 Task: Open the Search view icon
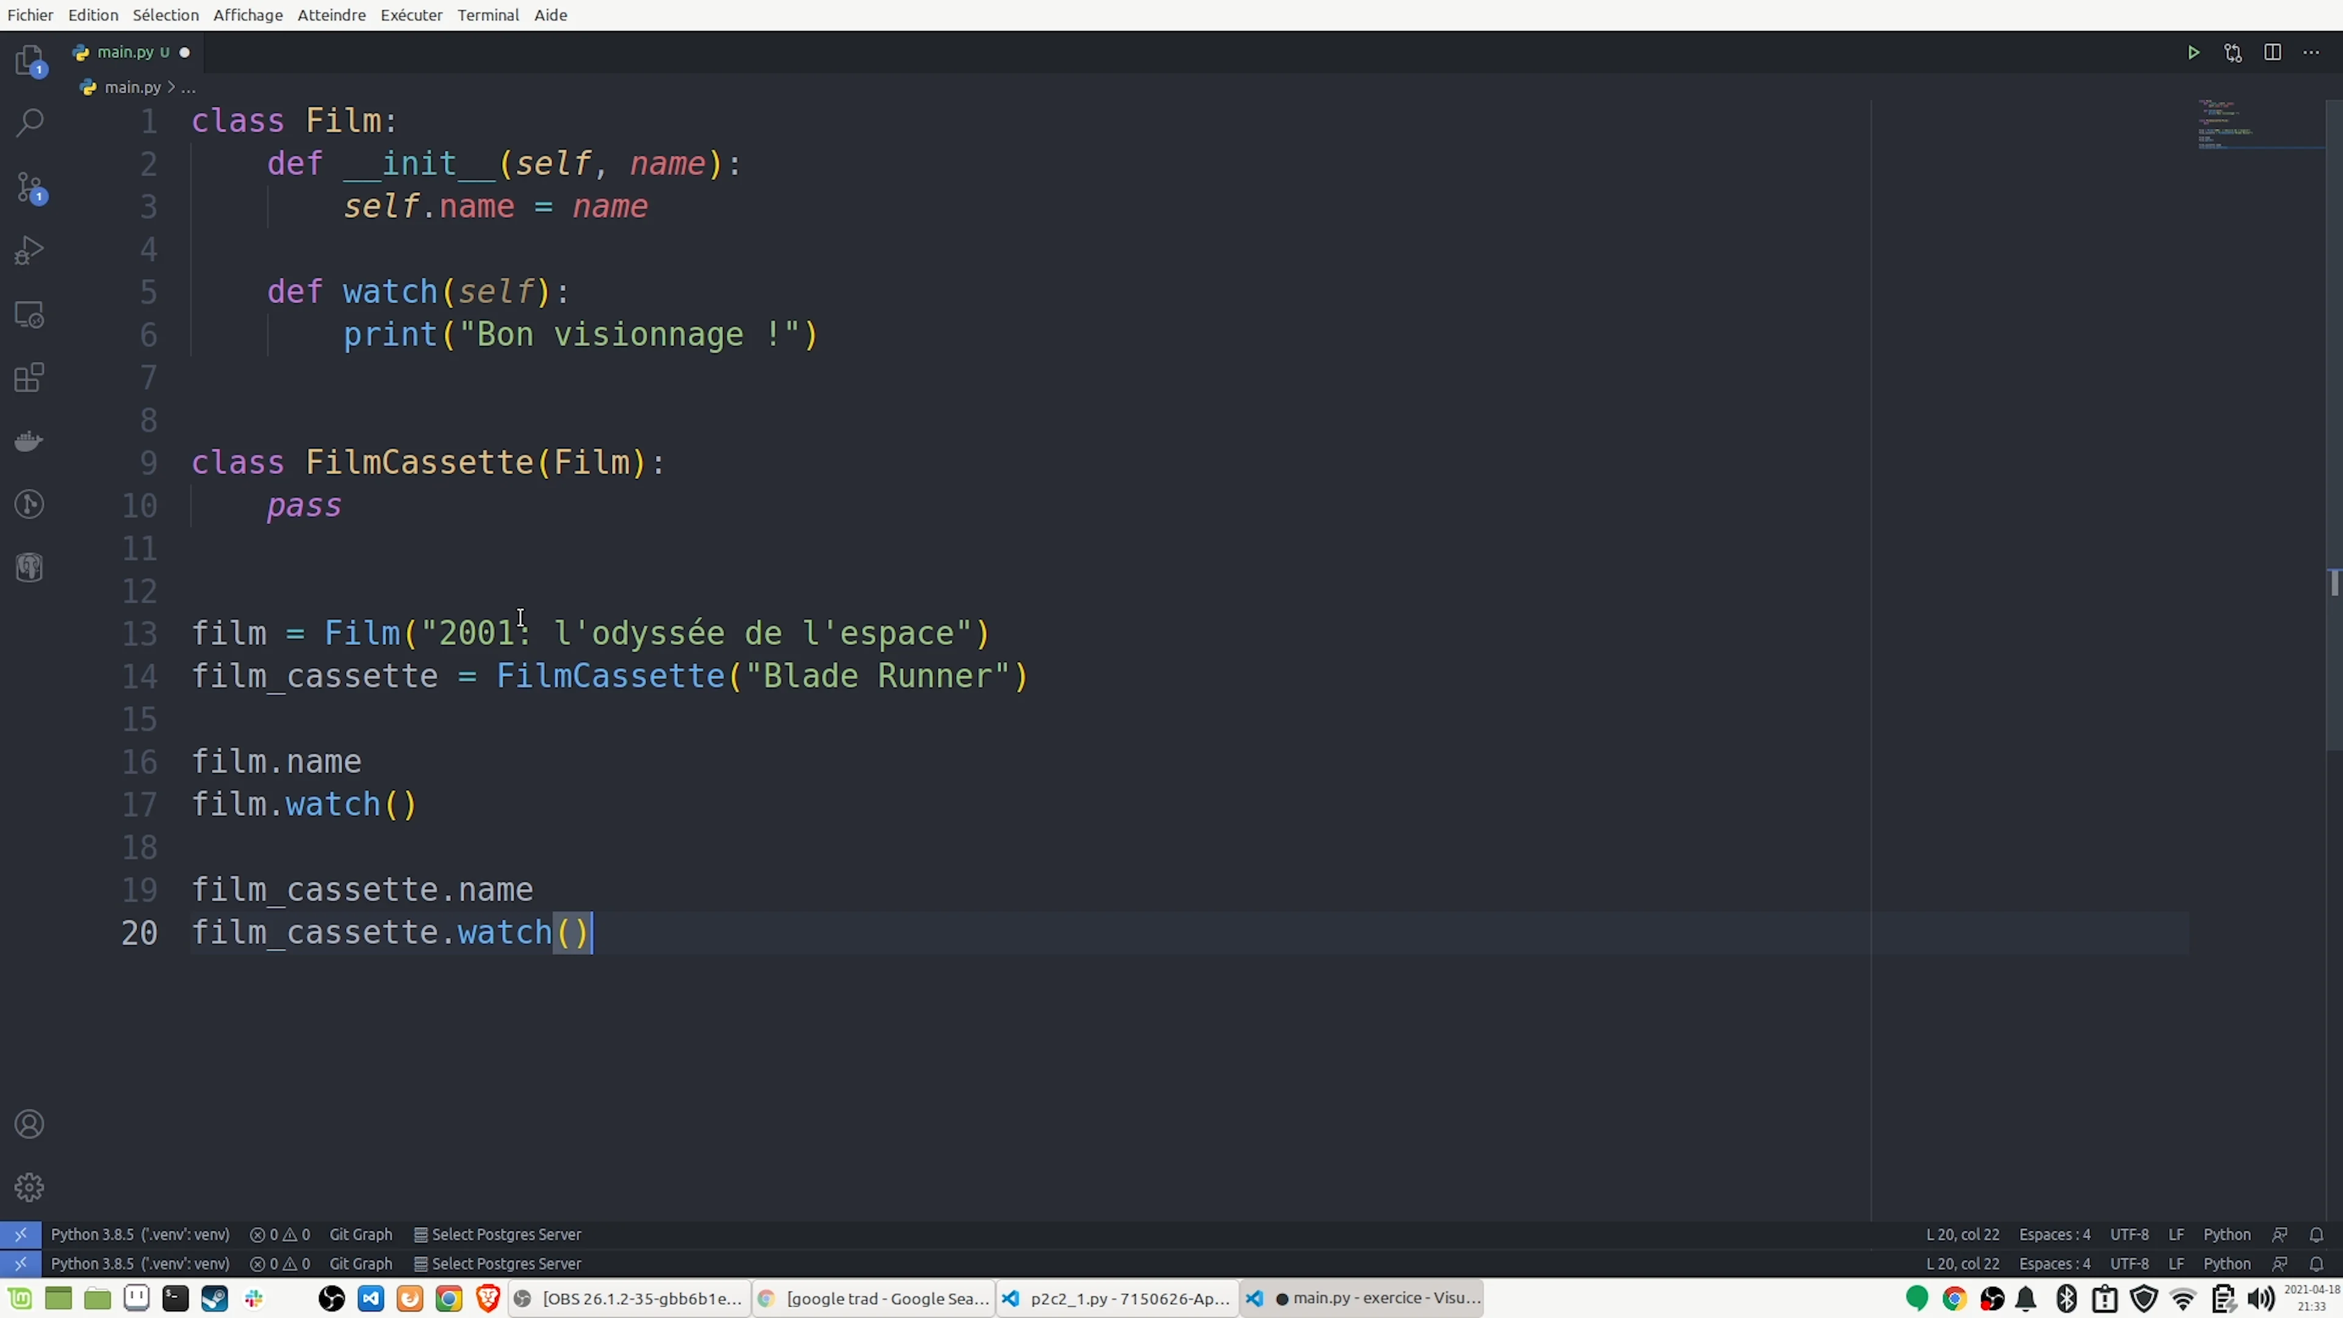(29, 123)
